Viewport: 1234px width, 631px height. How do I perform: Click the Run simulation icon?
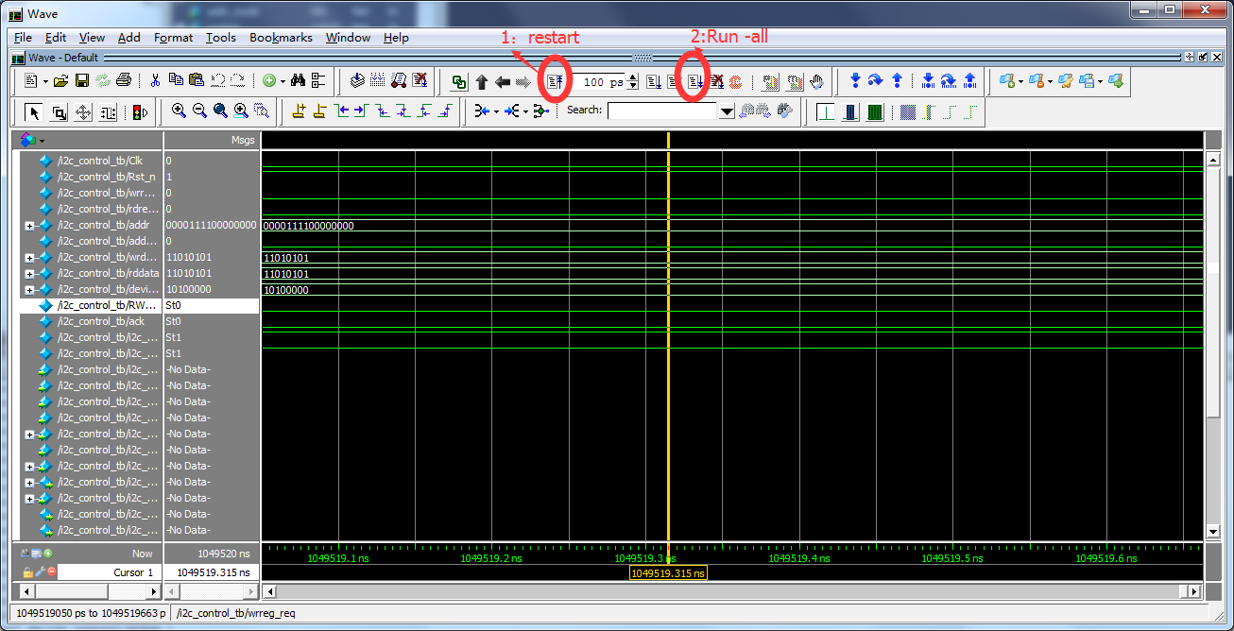pos(654,82)
